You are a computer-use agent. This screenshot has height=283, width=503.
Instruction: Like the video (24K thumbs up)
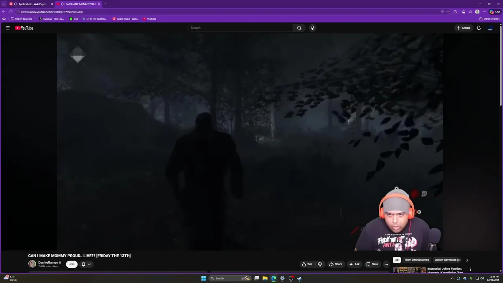pos(307,264)
